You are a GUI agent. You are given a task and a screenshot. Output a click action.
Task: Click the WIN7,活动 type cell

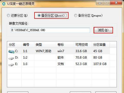pos(43,51)
